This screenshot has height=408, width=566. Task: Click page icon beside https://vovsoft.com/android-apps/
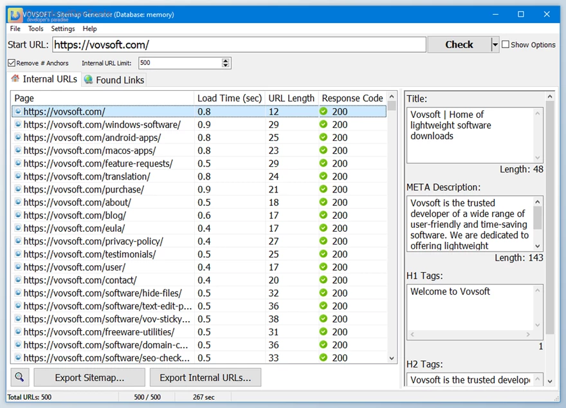(18, 137)
